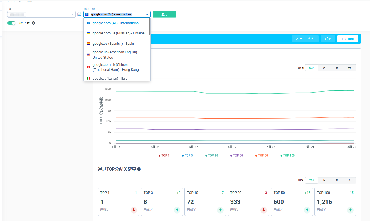
Task: Click the TOP 1 keyword card
Action: click(x=119, y=202)
